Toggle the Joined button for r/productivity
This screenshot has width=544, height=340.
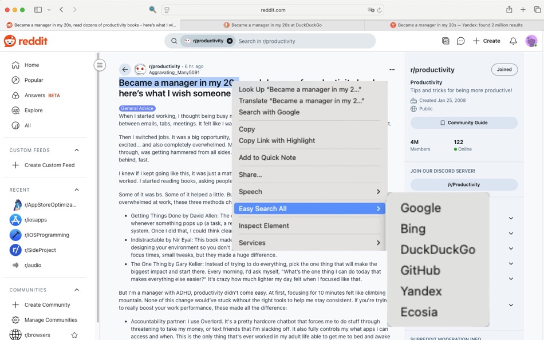click(x=504, y=69)
